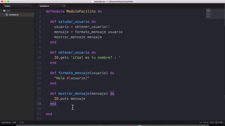Click the file icon beside example.ex in tree

[x=7, y=15]
